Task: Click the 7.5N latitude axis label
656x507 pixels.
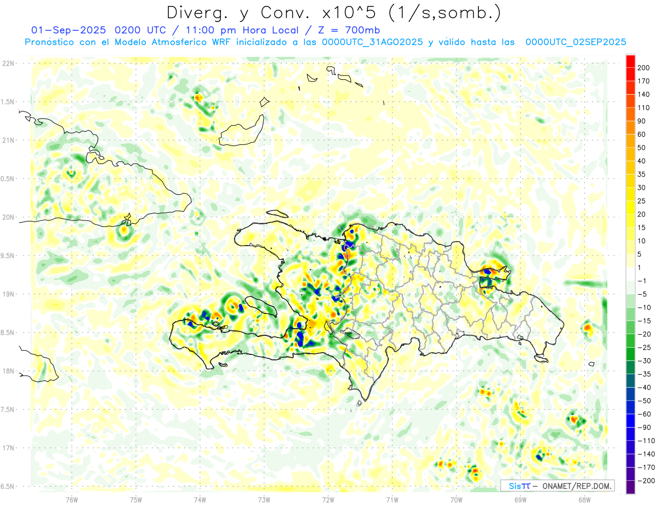Action: 8,409
